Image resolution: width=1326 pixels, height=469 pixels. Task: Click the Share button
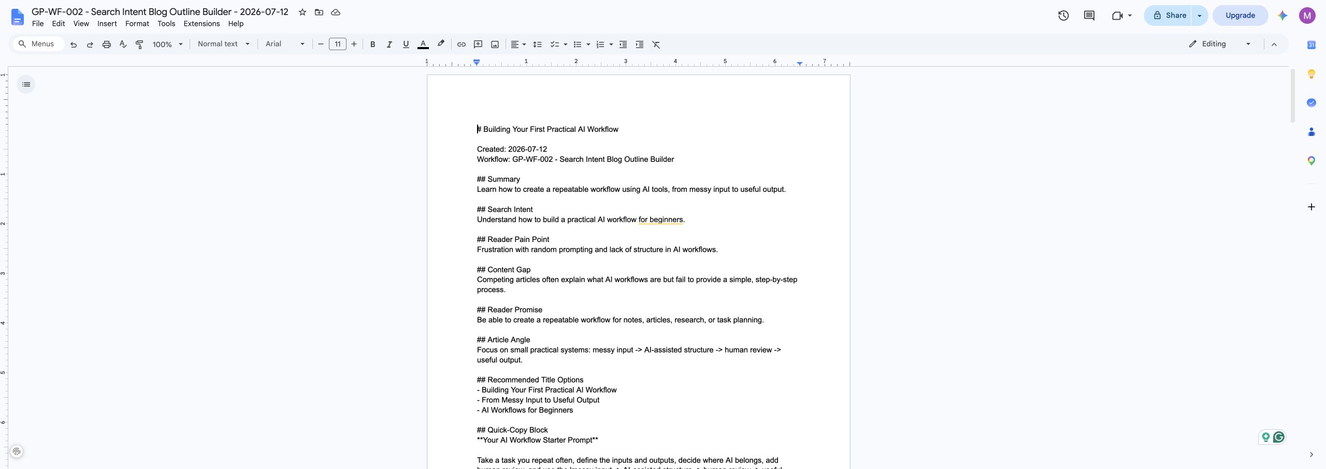click(x=1169, y=16)
